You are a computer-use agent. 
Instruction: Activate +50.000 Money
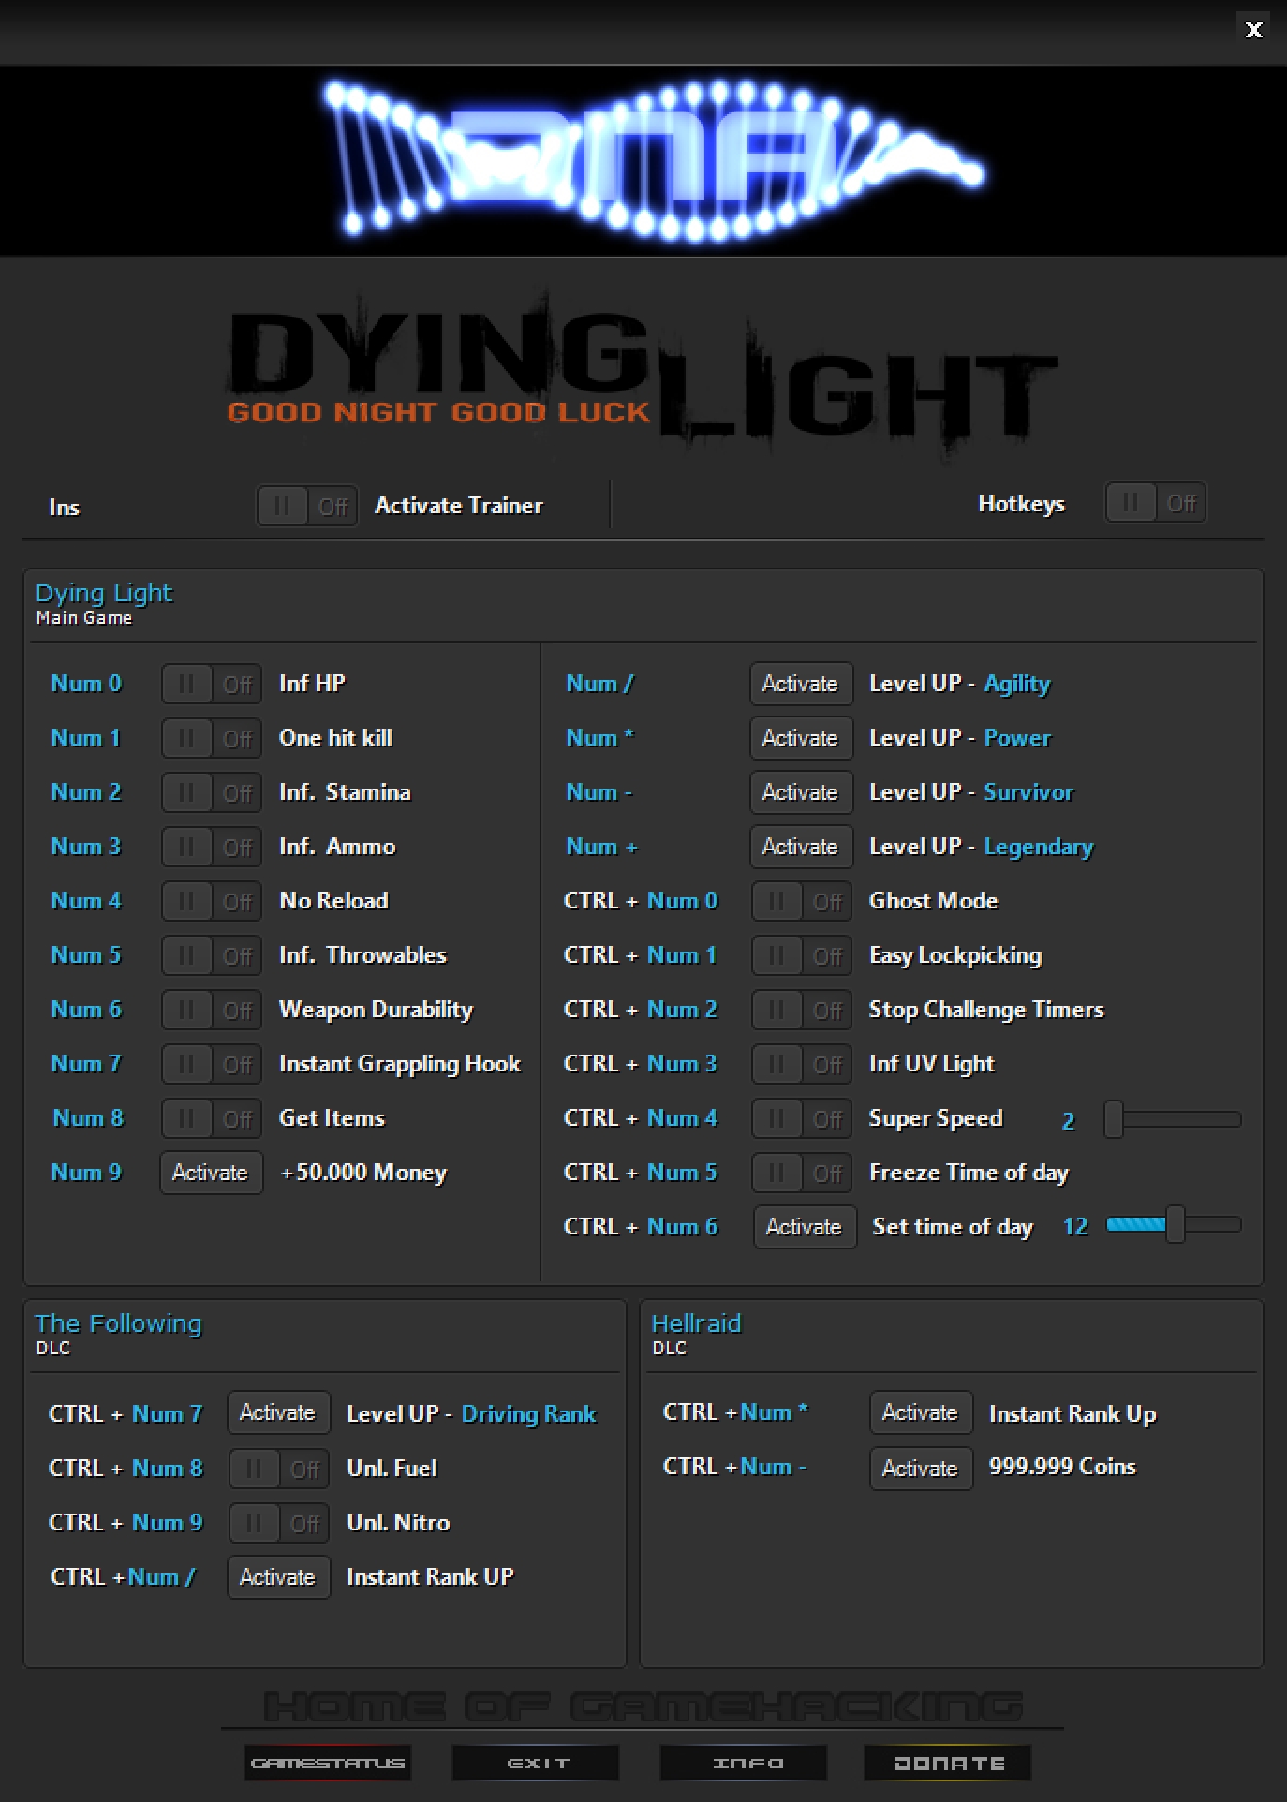pyautogui.click(x=212, y=1174)
